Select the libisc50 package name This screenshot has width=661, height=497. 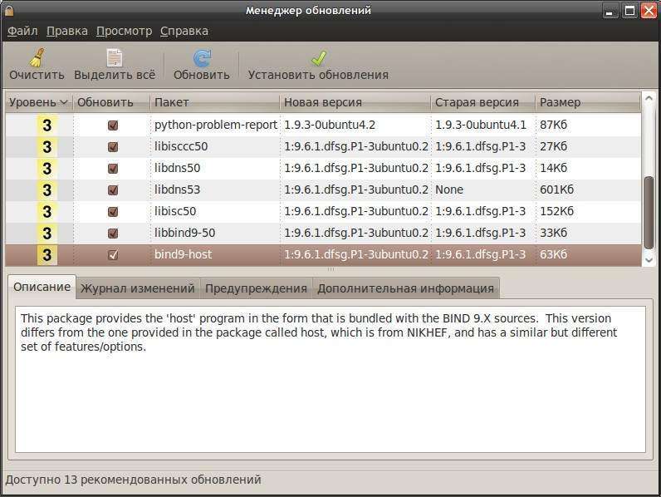tap(175, 211)
